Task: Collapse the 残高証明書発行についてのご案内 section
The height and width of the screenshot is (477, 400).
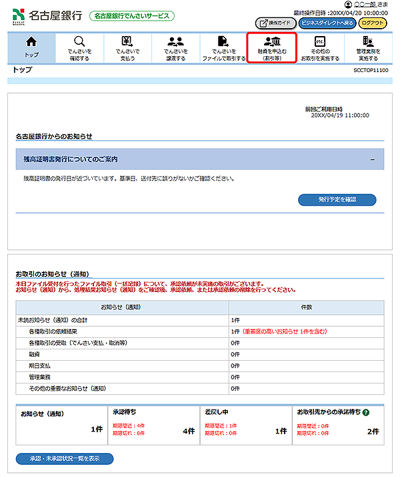Action: coord(372,160)
